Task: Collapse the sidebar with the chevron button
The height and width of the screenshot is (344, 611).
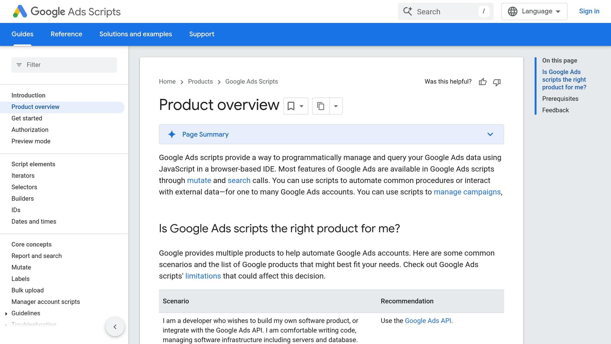Action: click(x=115, y=327)
